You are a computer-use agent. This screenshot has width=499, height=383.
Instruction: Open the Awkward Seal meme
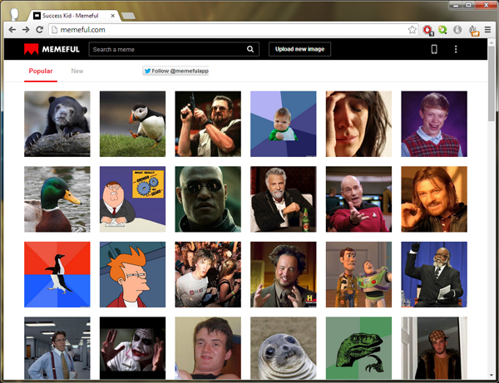(x=284, y=348)
